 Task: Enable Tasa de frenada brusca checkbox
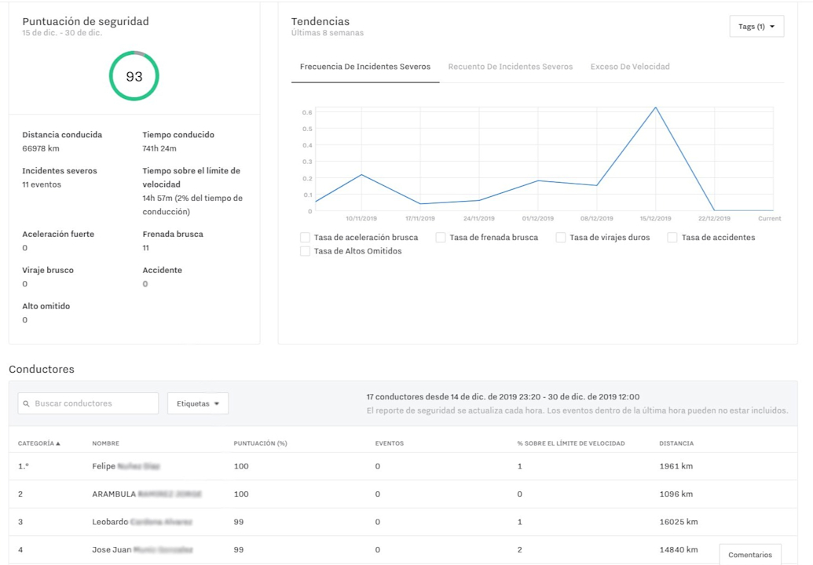pos(441,238)
